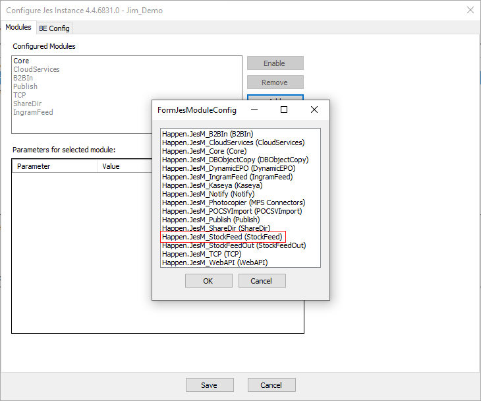Viewport: 481px width, 401px height.
Task: Click the Parameter column header
Action: click(x=34, y=166)
